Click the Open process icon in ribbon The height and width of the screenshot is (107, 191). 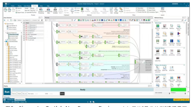(x=9, y=10)
